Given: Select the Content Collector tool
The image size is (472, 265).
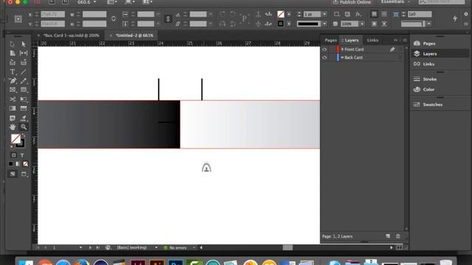Looking at the screenshot, I should [13, 62].
